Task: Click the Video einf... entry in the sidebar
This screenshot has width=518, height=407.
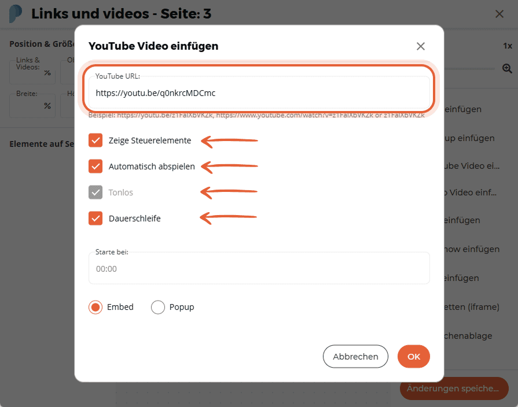Action: pyautogui.click(x=471, y=193)
